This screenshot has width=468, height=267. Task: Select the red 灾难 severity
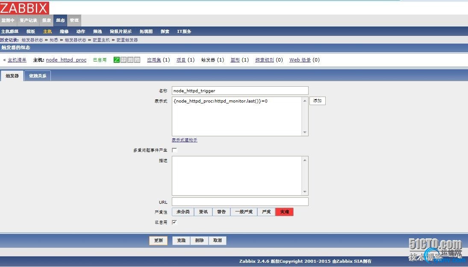285,212
